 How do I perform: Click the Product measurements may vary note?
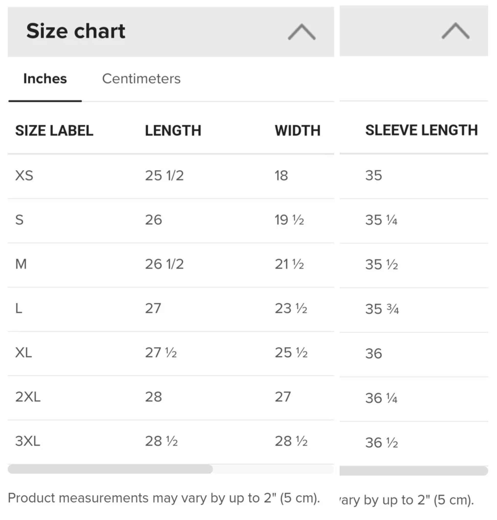pyautogui.click(x=164, y=498)
